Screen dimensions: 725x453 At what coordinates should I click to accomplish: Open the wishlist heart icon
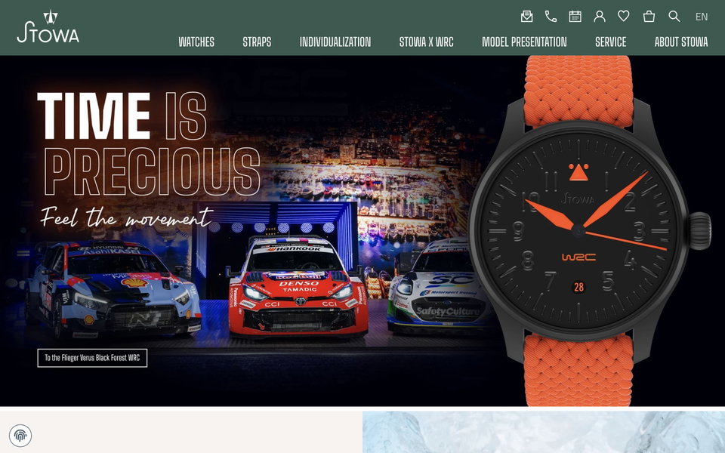(x=624, y=17)
